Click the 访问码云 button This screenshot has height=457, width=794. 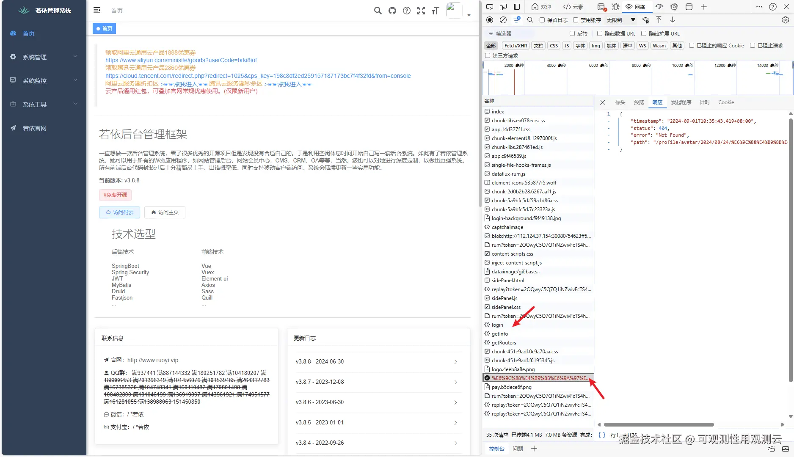(x=120, y=212)
